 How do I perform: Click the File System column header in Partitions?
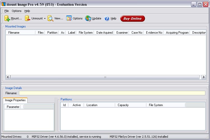[x=166, y=105]
